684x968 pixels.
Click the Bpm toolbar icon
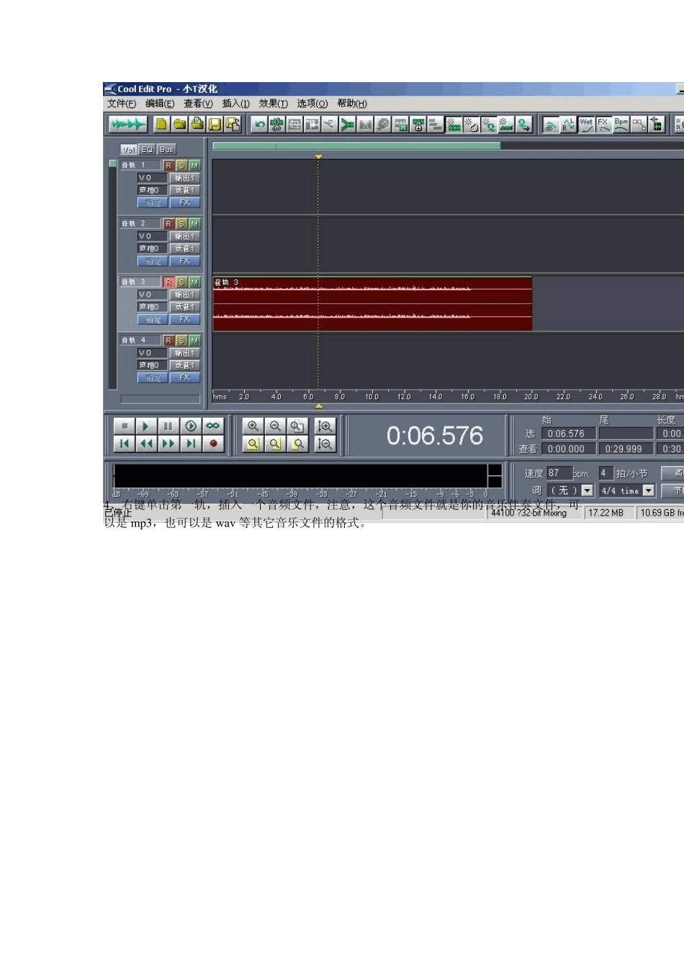[x=621, y=125]
